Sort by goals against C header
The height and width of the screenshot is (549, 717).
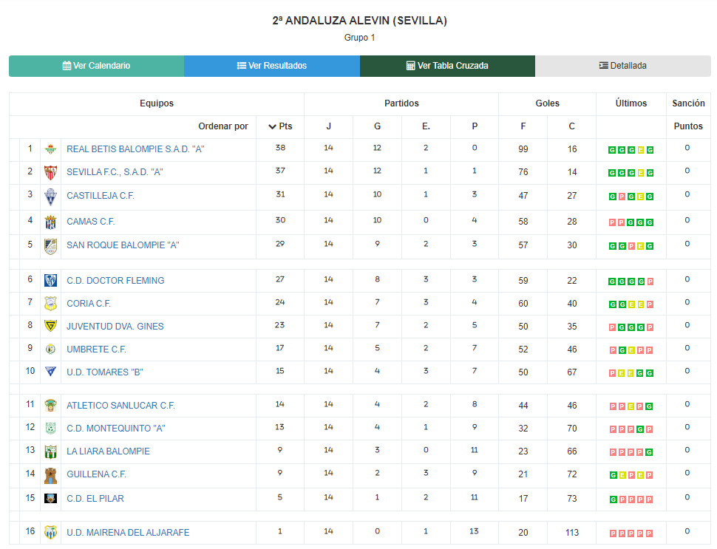tap(571, 126)
